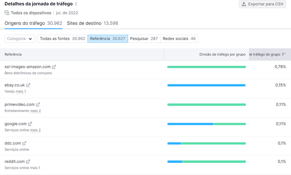The image size is (291, 175).
Task: Expand 'mais 1' categories under ebay.co.uk
Action: (21, 91)
